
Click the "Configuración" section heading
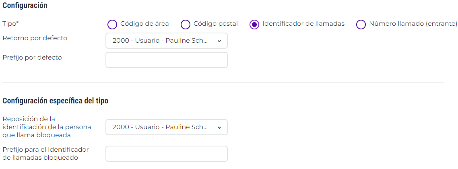click(x=25, y=6)
